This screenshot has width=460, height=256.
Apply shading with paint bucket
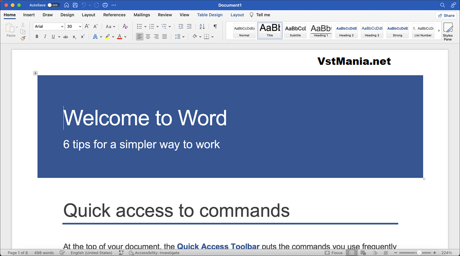195,37
